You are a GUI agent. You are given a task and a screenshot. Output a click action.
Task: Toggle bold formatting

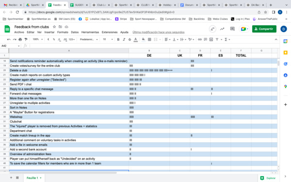118,39
